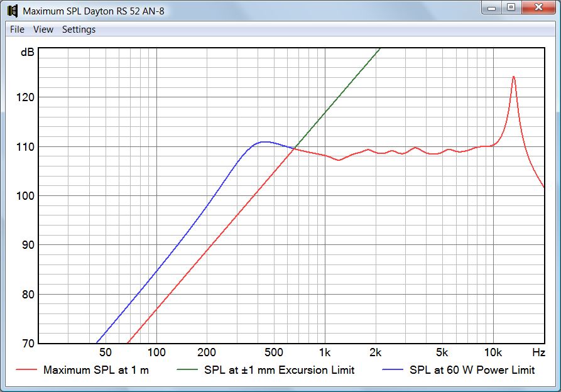Image resolution: width=561 pixels, height=392 pixels.
Task: Open the File menu
Action: pos(17,30)
